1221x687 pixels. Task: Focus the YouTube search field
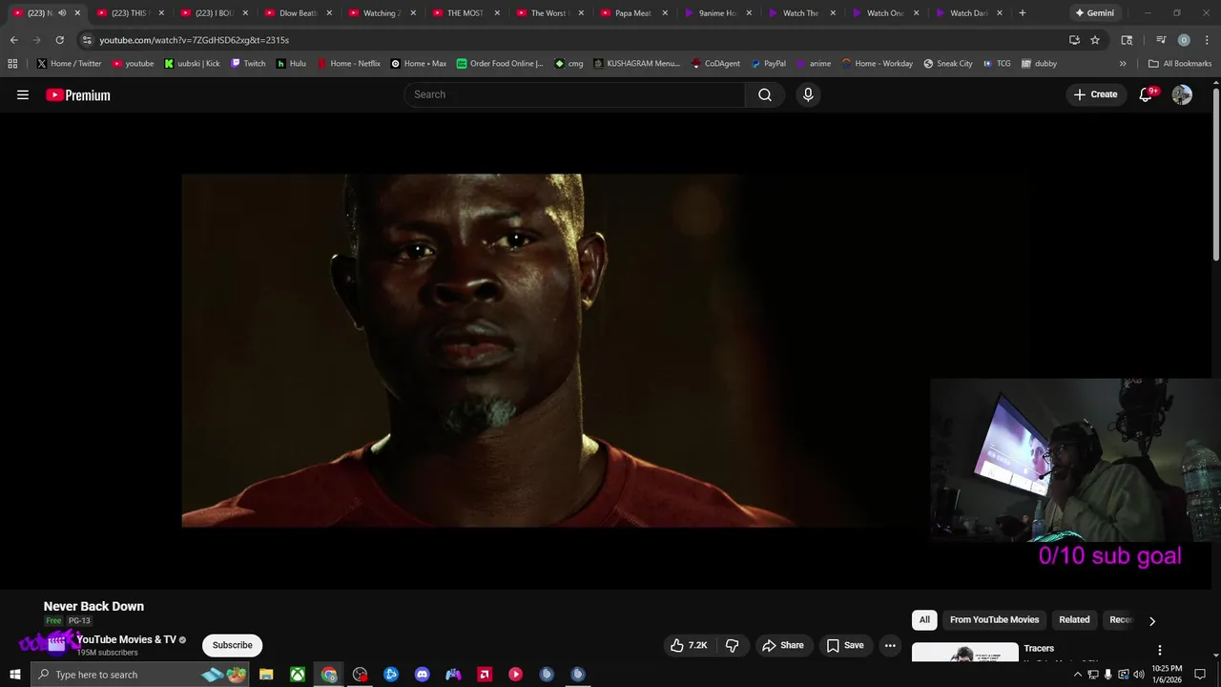574,94
